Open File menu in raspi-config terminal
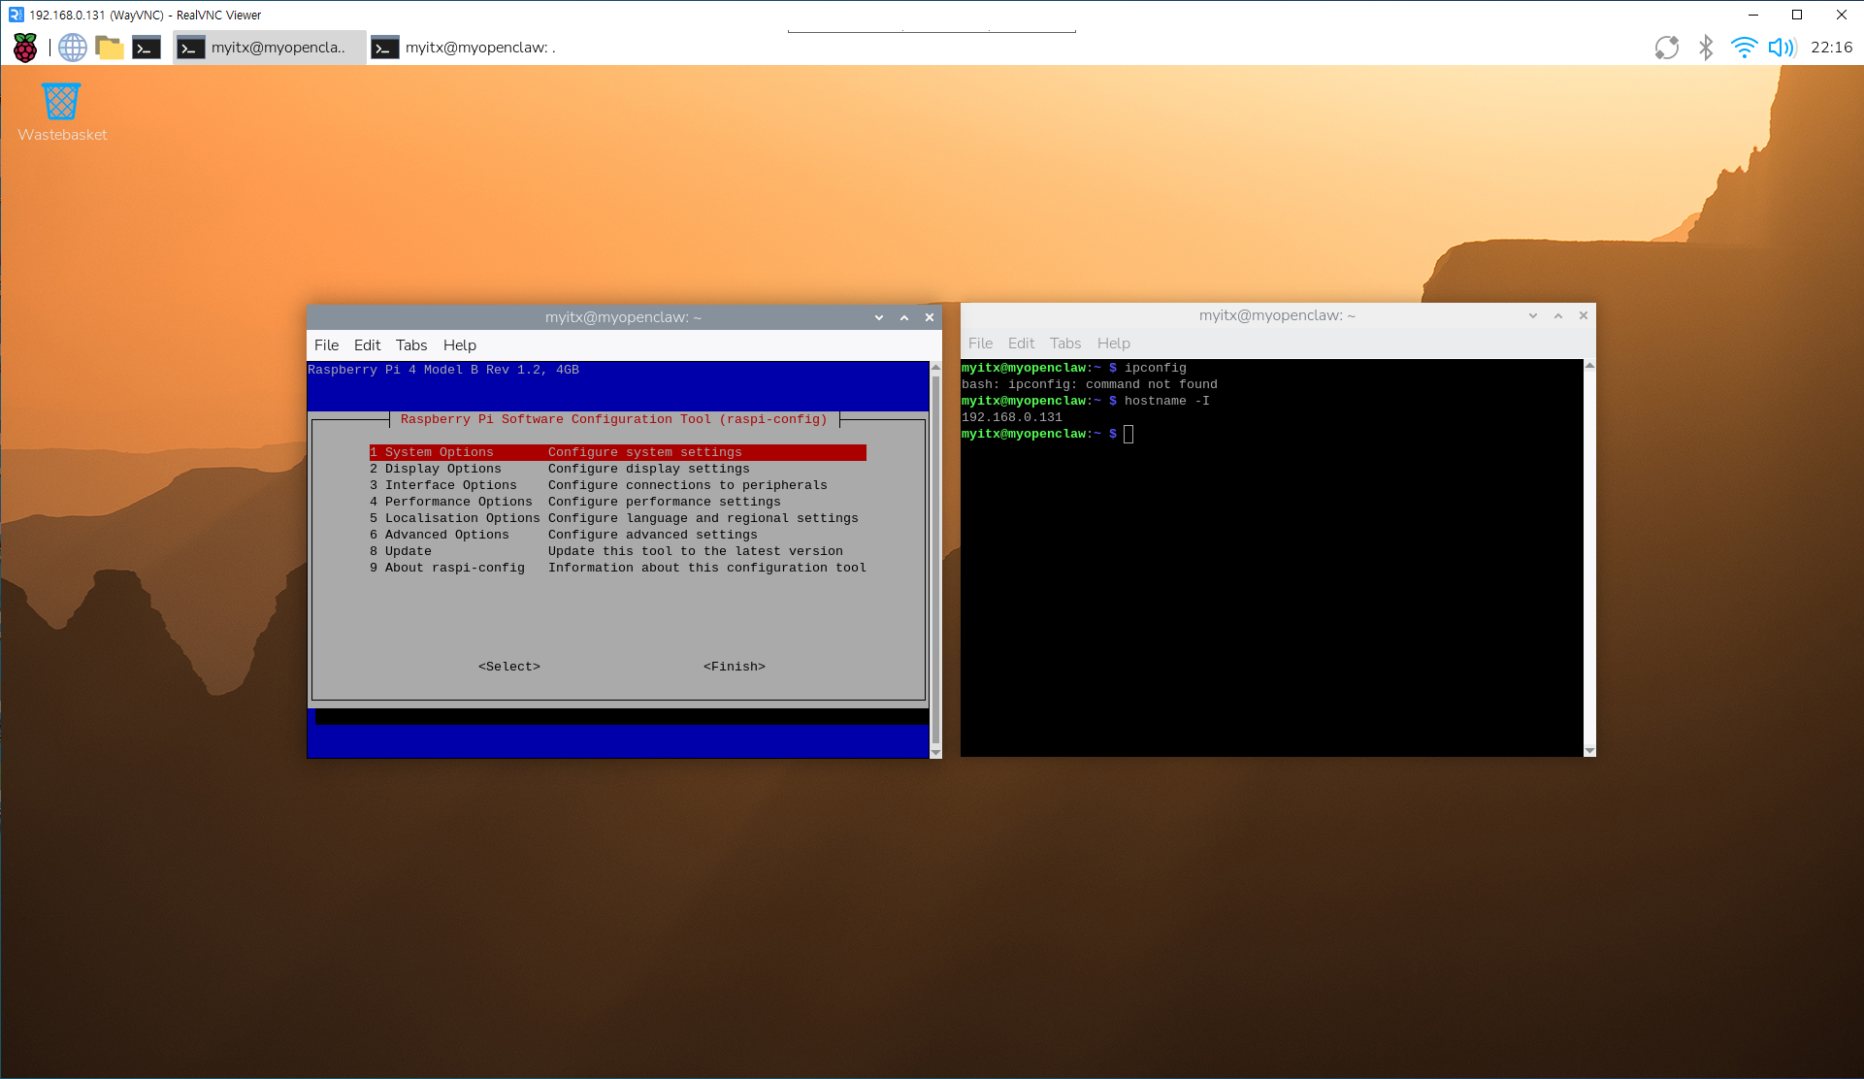This screenshot has width=1864, height=1079. pyautogui.click(x=326, y=344)
